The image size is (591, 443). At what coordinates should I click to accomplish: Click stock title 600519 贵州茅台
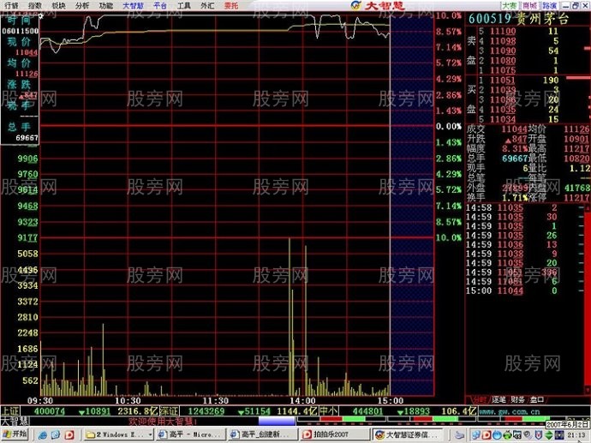(518, 19)
